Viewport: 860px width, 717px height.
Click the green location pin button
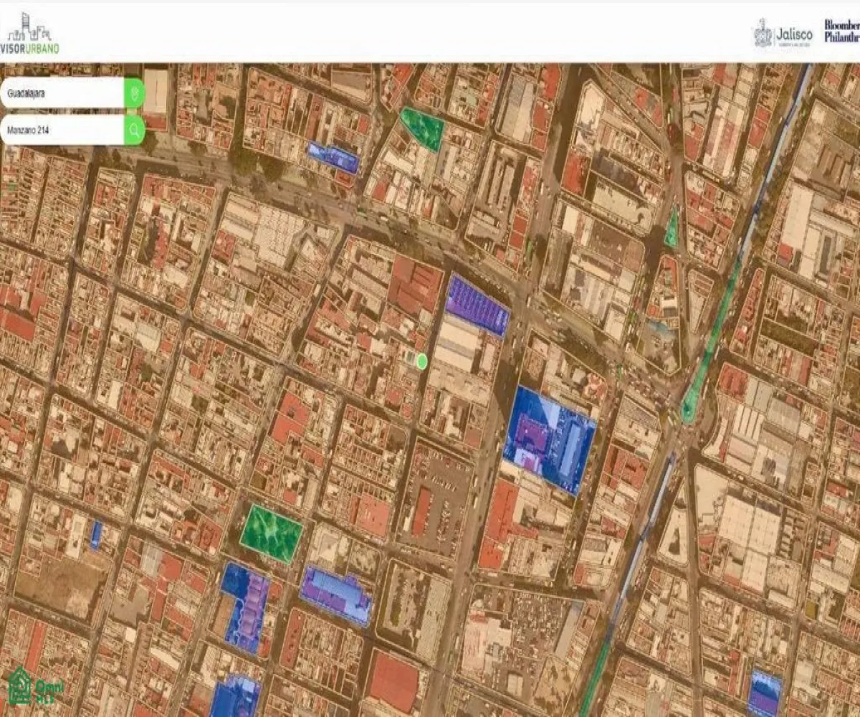pyautogui.click(x=134, y=92)
